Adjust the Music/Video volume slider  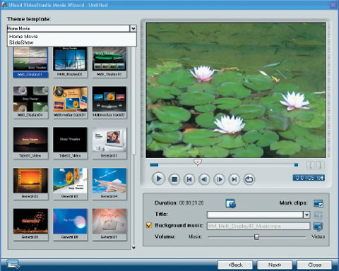point(256,236)
